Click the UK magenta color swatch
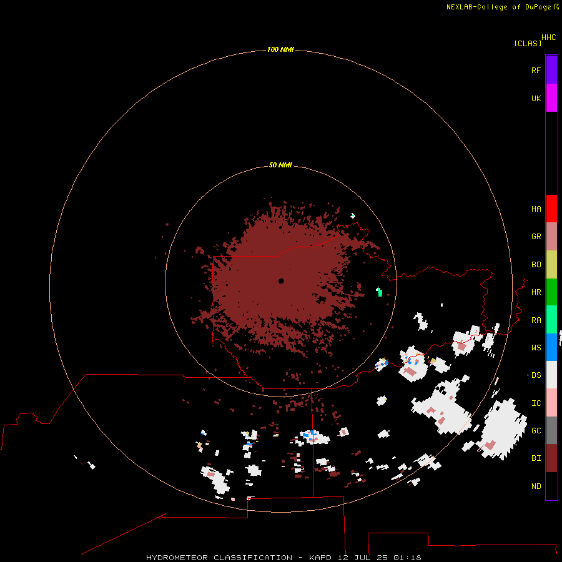 (x=551, y=98)
